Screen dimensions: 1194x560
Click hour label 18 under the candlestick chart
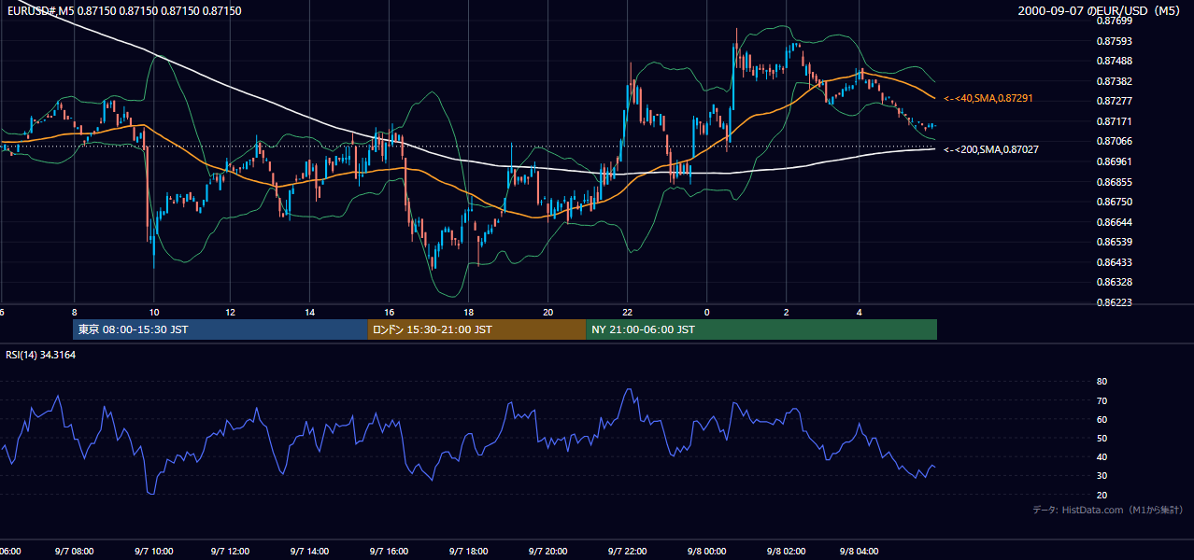[x=468, y=312]
